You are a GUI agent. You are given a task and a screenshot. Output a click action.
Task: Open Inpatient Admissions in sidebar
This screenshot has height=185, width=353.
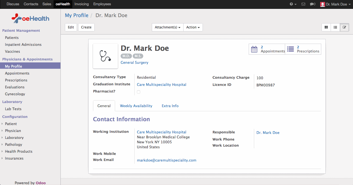[x=23, y=44]
